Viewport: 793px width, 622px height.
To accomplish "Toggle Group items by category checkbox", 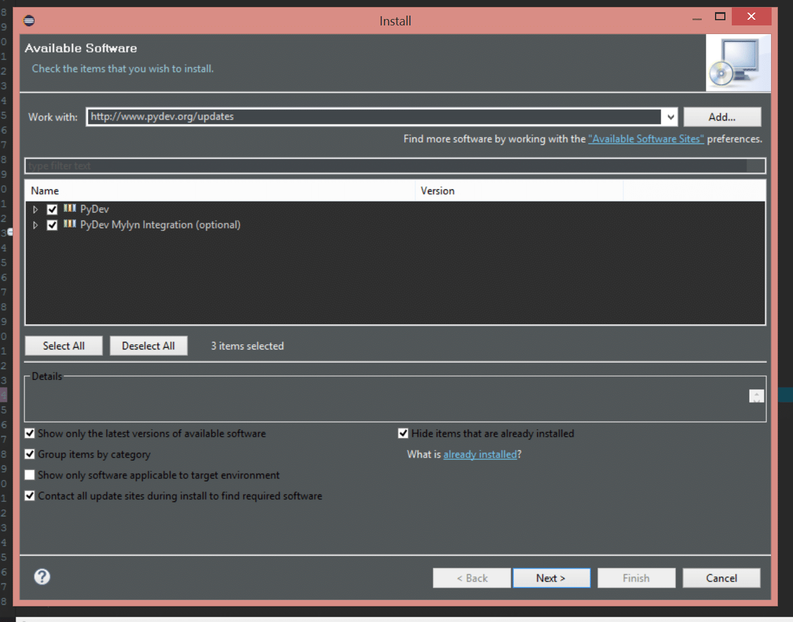I will (x=30, y=454).
